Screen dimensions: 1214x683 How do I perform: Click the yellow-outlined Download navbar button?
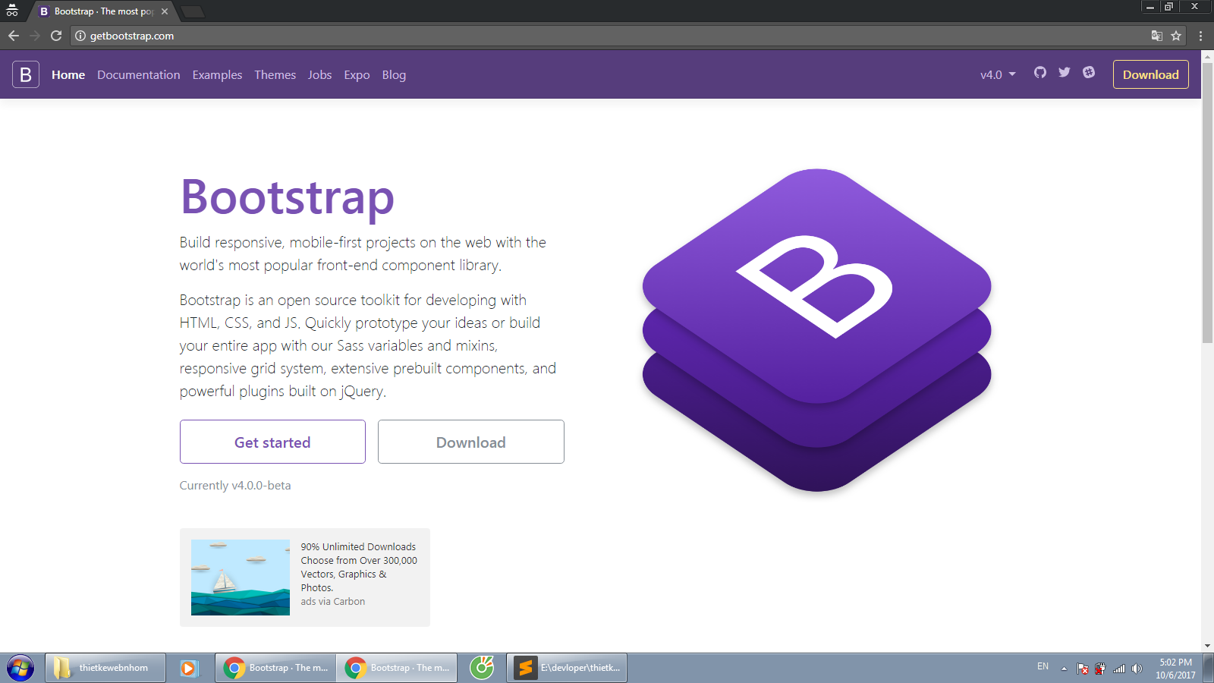[x=1150, y=74]
